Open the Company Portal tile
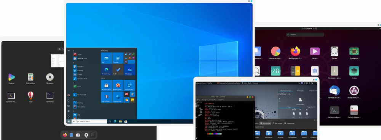Image resolution: width=381 pixels, height=140 pixels. tap(130, 85)
